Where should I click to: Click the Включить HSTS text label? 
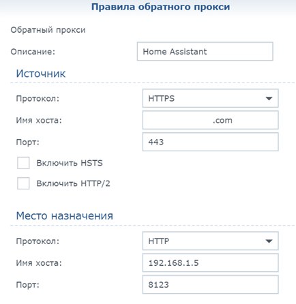click(x=70, y=163)
